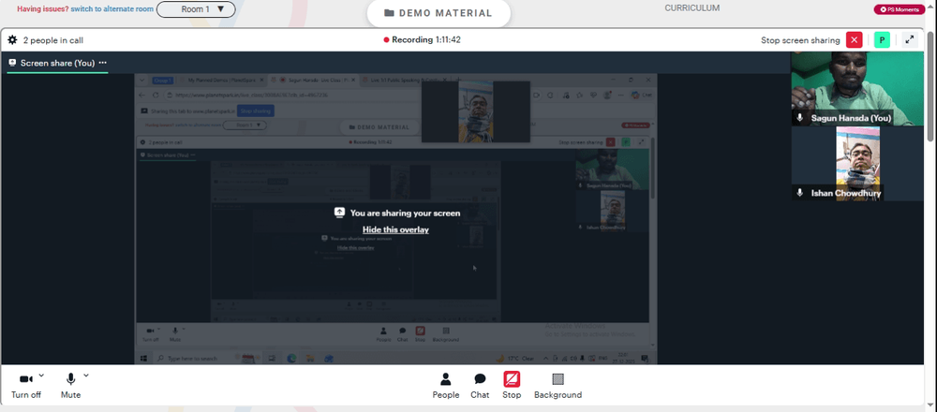Image resolution: width=937 pixels, height=412 pixels.
Task: Open call settings gear icon
Action: pos(12,40)
